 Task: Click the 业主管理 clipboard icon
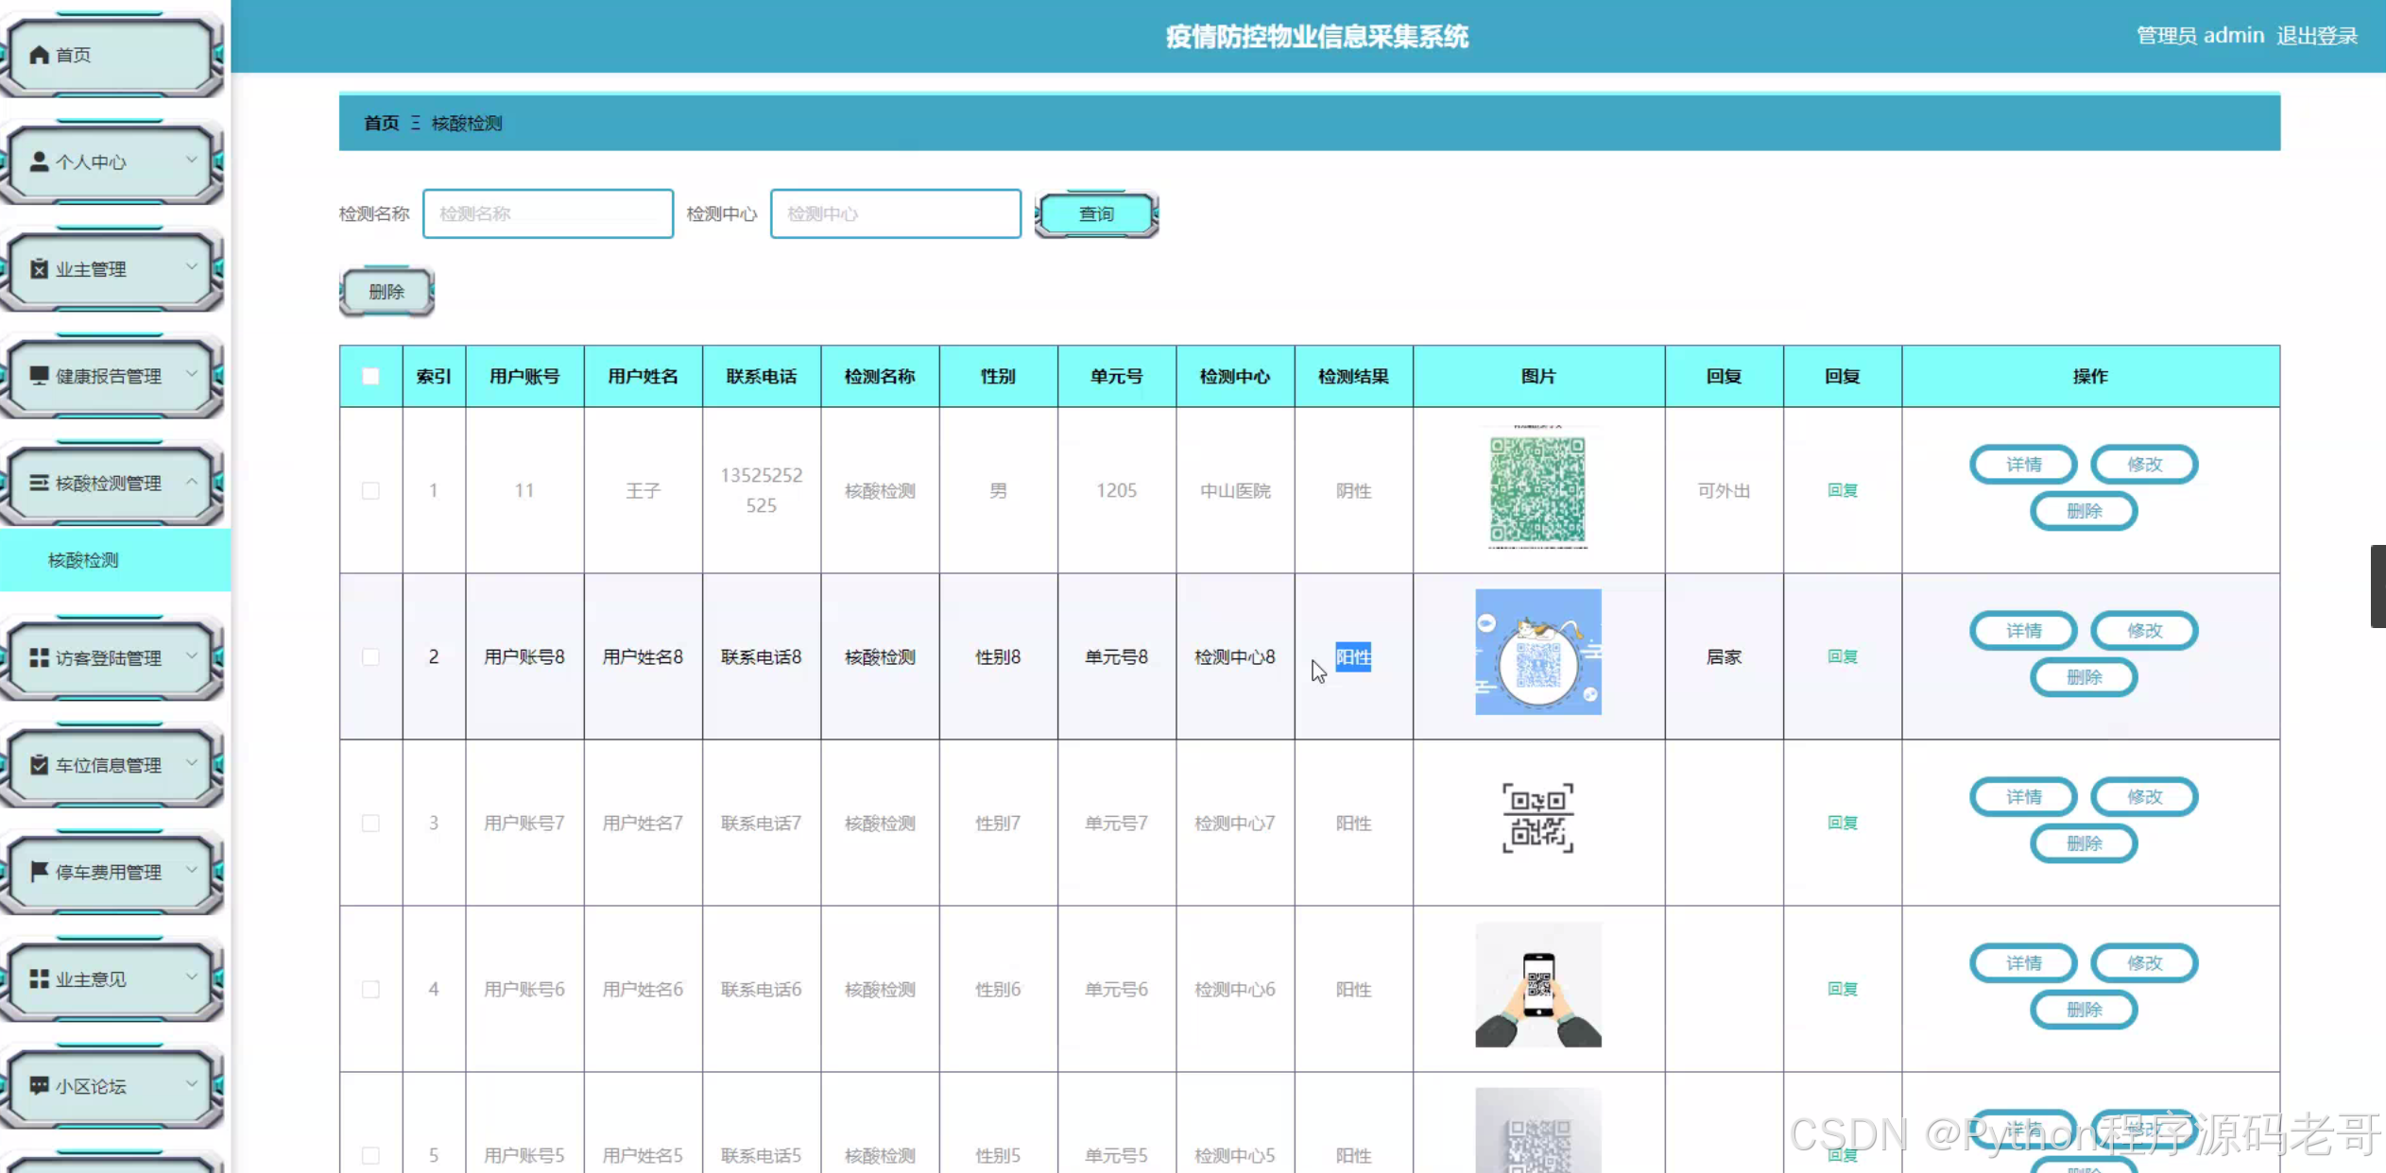point(39,269)
